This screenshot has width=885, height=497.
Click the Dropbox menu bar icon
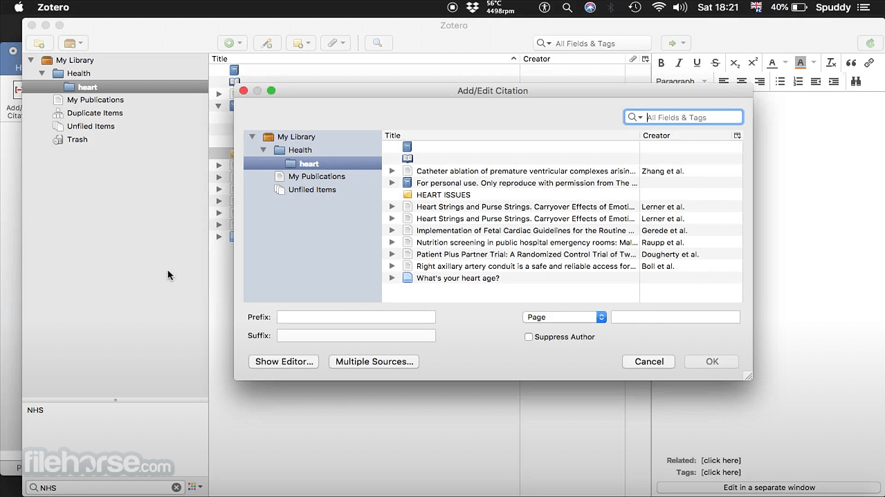473,7
